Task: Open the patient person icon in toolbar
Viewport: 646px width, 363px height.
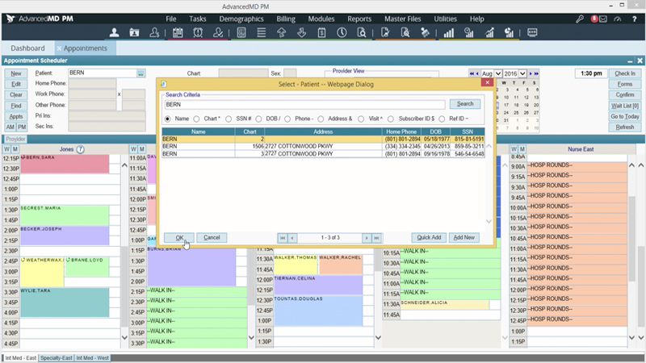Action: click(x=114, y=33)
